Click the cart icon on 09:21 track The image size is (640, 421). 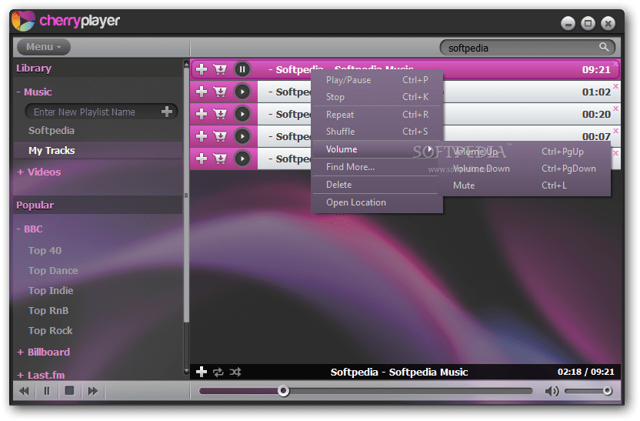point(220,69)
